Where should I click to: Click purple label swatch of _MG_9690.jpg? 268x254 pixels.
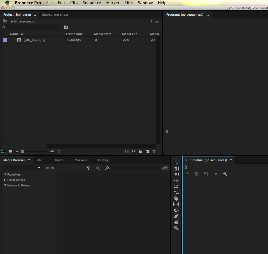5,40
